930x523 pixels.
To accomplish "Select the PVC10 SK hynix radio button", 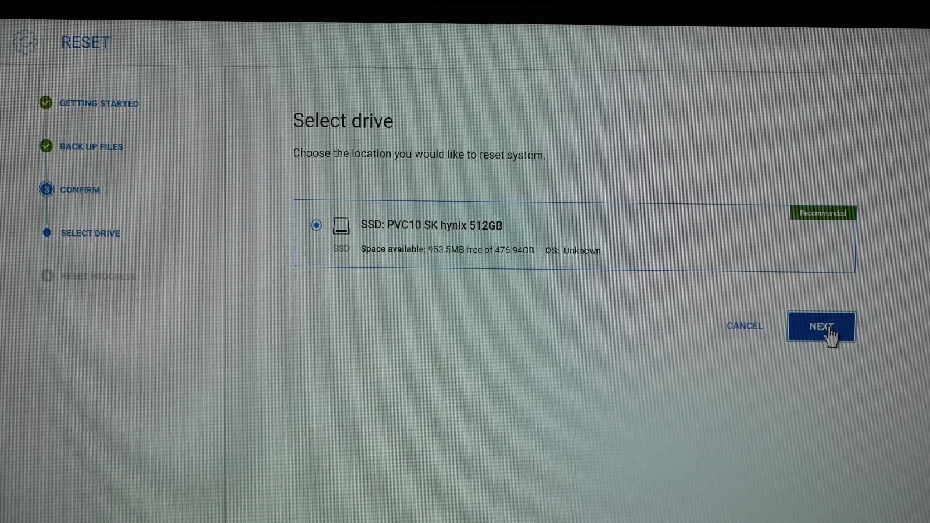I will pyautogui.click(x=316, y=225).
